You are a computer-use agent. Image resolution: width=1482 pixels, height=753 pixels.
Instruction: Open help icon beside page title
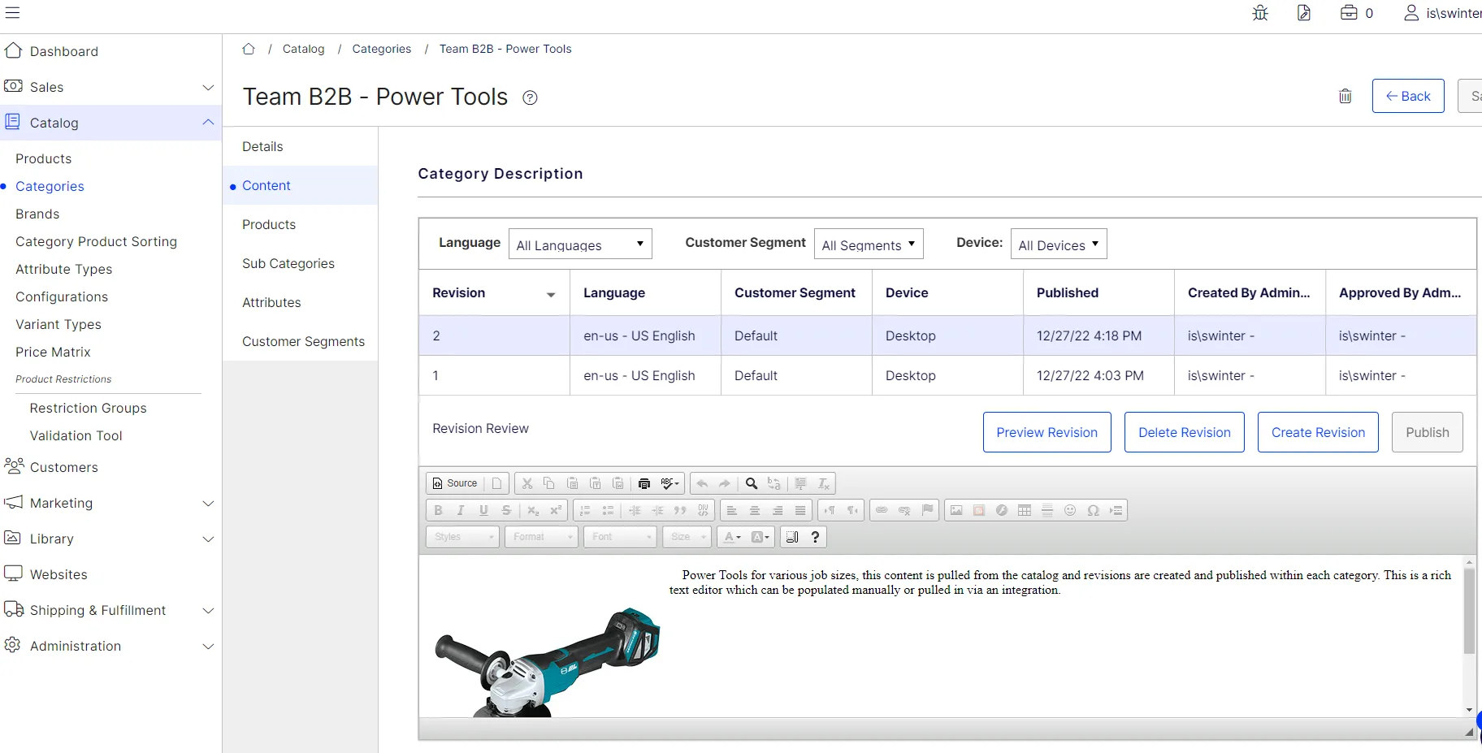tap(530, 97)
